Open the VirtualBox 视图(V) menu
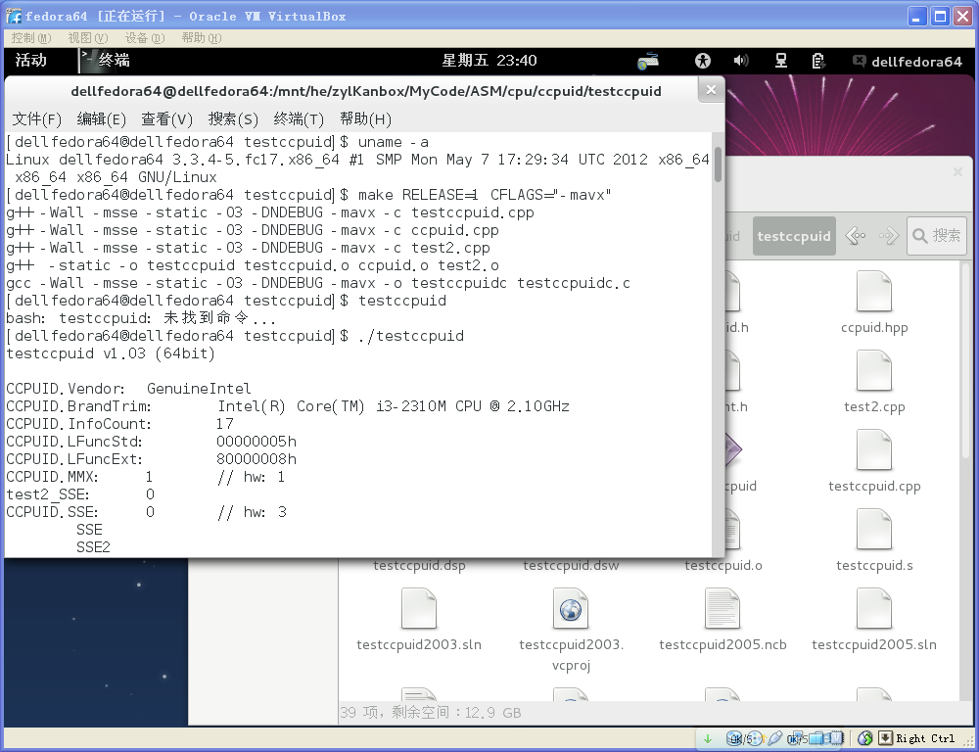 pyautogui.click(x=87, y=38)
